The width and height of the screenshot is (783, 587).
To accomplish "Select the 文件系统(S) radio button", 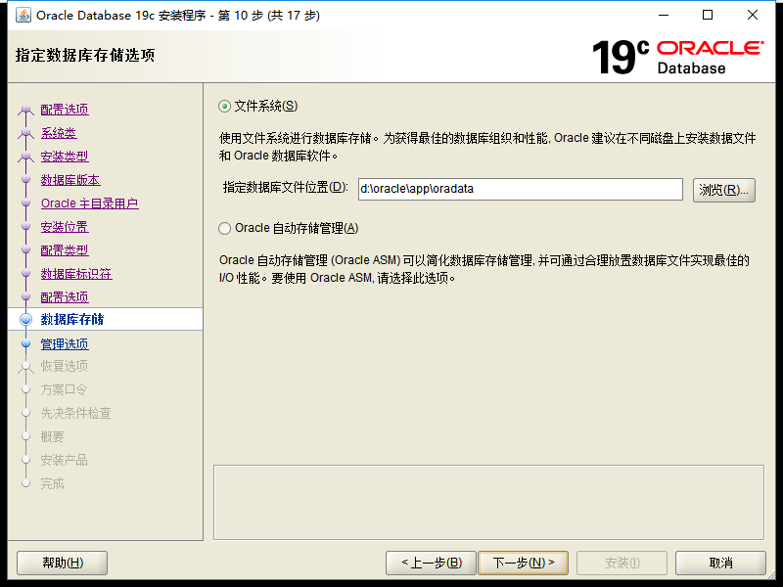I will point(225,107).
